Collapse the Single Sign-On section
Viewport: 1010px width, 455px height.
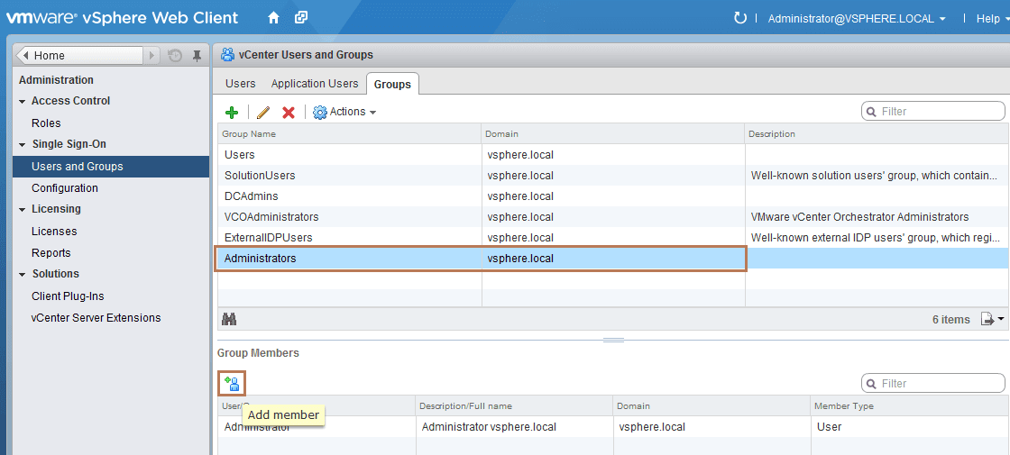tap(23, 145)
